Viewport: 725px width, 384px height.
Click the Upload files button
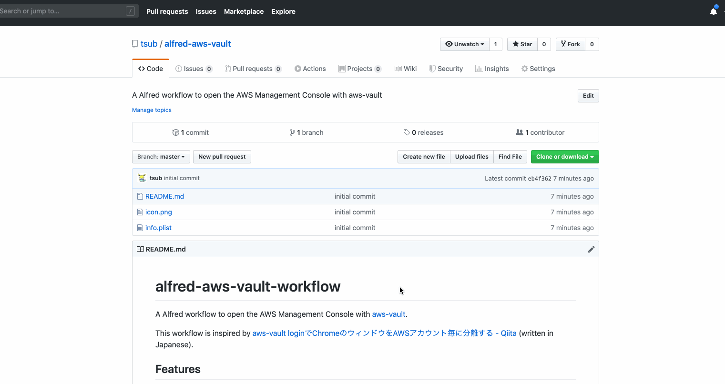(x=472, y=157)
